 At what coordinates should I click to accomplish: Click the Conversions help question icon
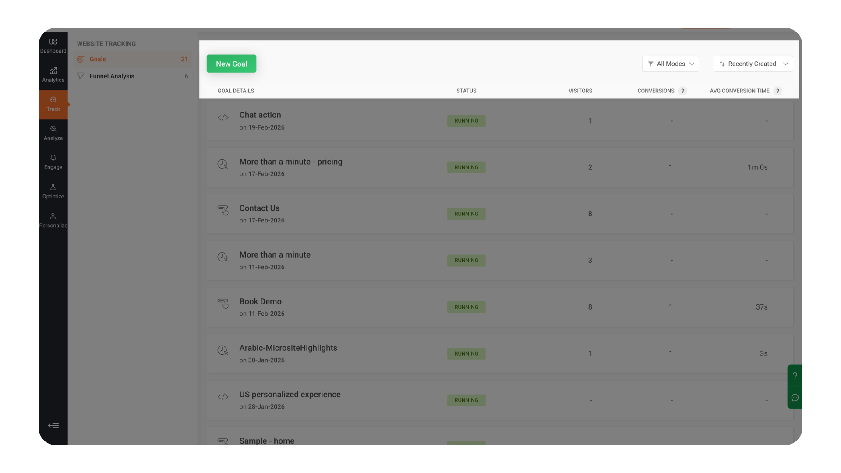(682, 91)
